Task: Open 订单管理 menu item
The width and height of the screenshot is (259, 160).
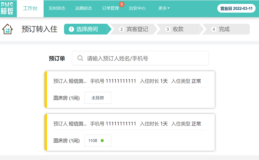Action: coord(110,8)
